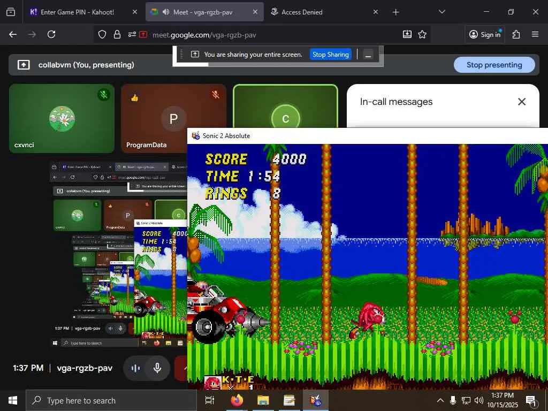Open the clock showing 1:37 PM 10/15/2025

pyautogui.click(x=503, y=400)
